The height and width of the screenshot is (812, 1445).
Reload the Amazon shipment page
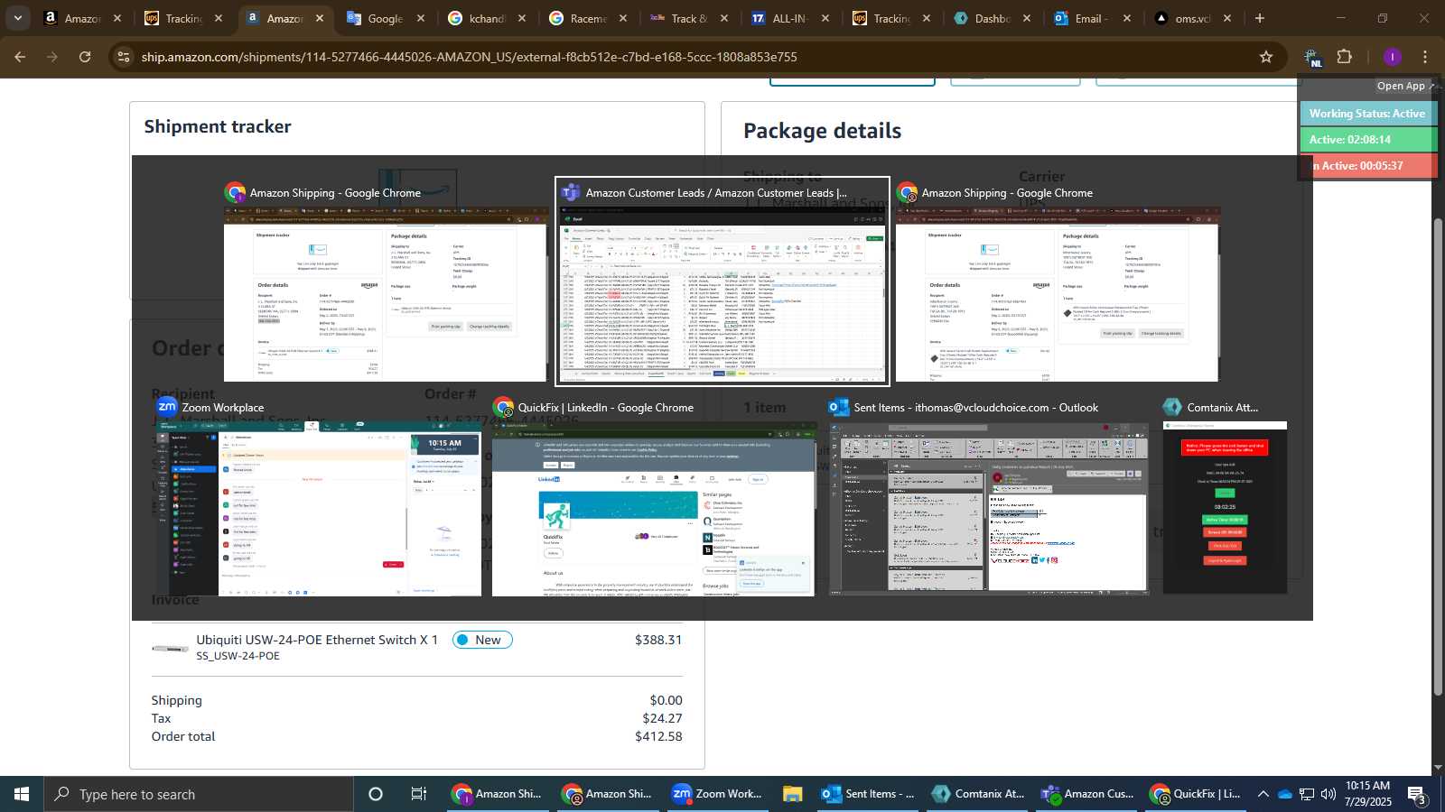coord(85,57)
